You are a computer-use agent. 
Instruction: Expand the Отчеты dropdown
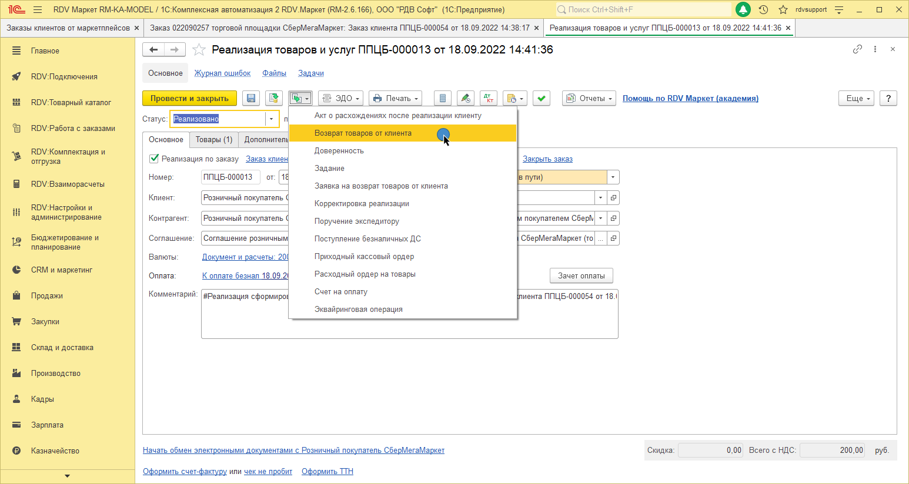(589, 99)
